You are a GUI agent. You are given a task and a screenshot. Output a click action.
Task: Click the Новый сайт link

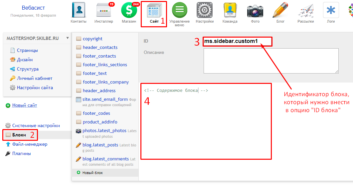click(25, 105)
